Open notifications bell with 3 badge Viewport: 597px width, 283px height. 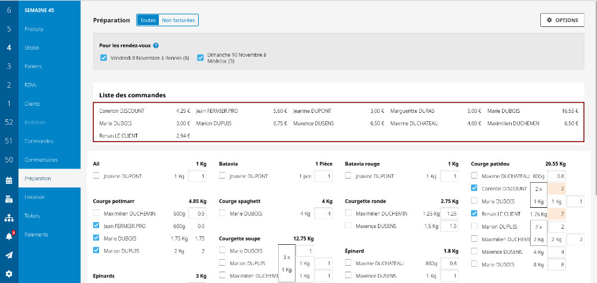click(x=9, y=236)
